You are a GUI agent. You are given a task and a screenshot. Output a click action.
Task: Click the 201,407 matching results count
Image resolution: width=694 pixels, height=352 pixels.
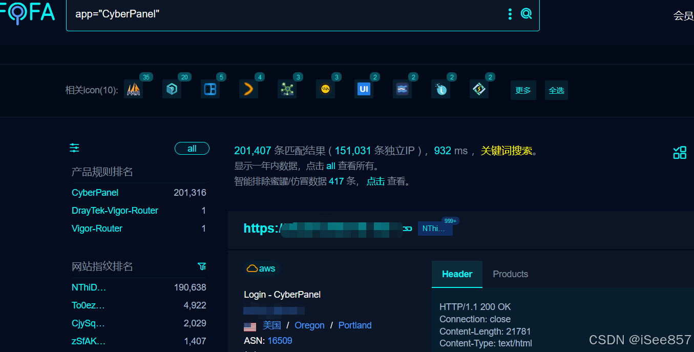pos(253,151)
